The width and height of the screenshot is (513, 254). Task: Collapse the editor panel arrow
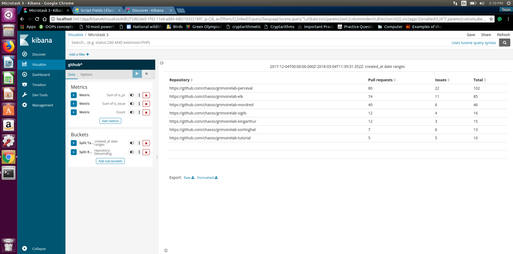[162, 63]
